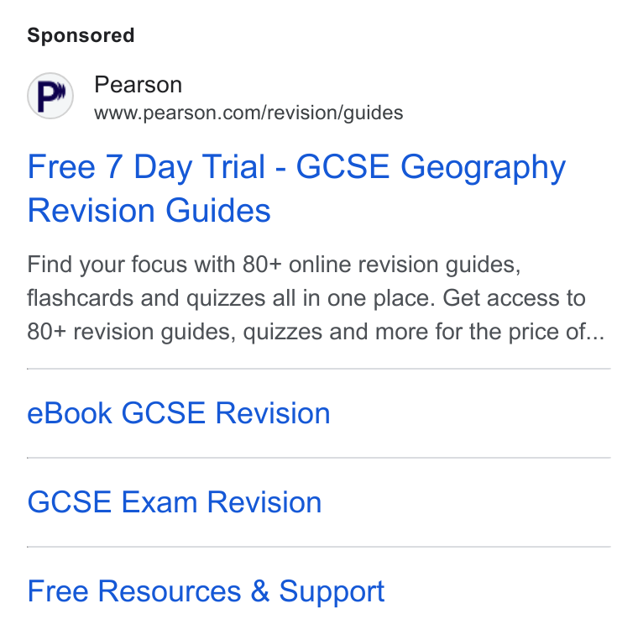Click 'guides' at the end of the URL
The height and width of the screenshot is (635, 638).
(x=373, y=113)
